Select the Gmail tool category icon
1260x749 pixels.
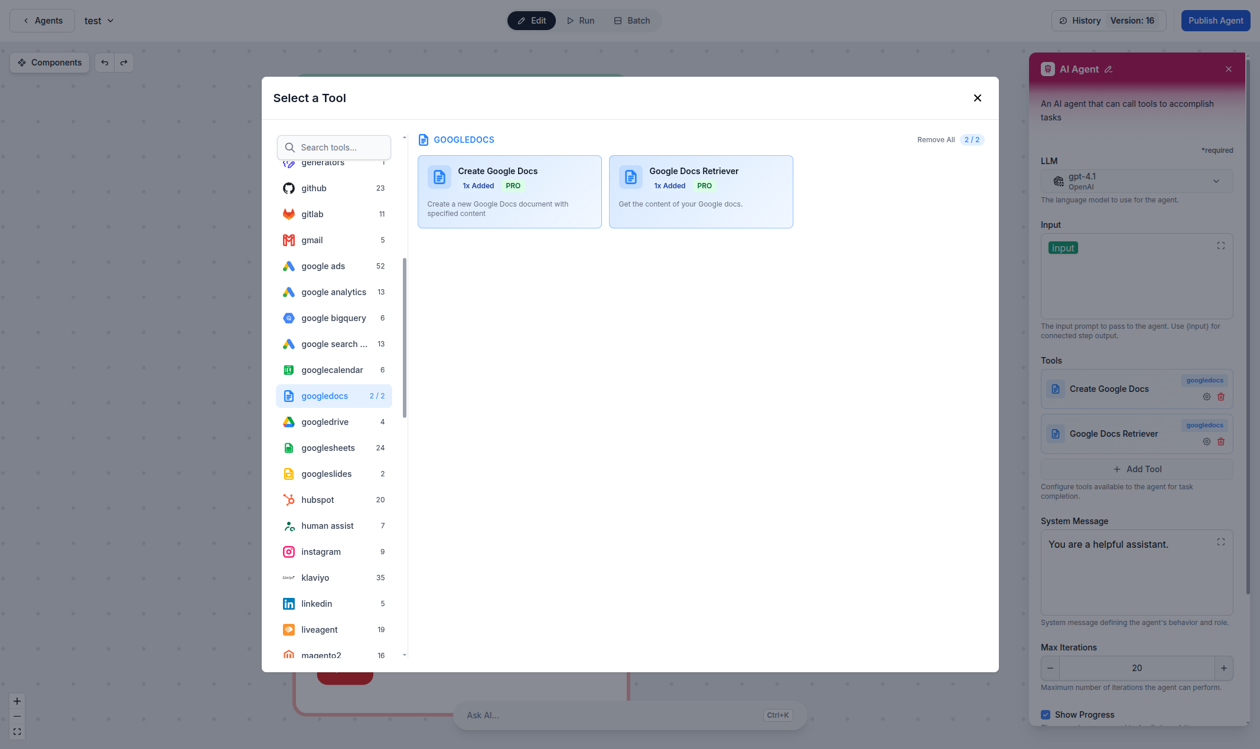point(289,240)
